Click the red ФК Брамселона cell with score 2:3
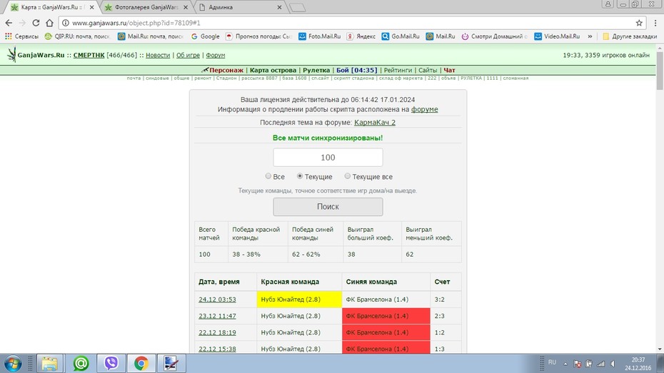The image size is (664, 373). [x=386, y=316]
